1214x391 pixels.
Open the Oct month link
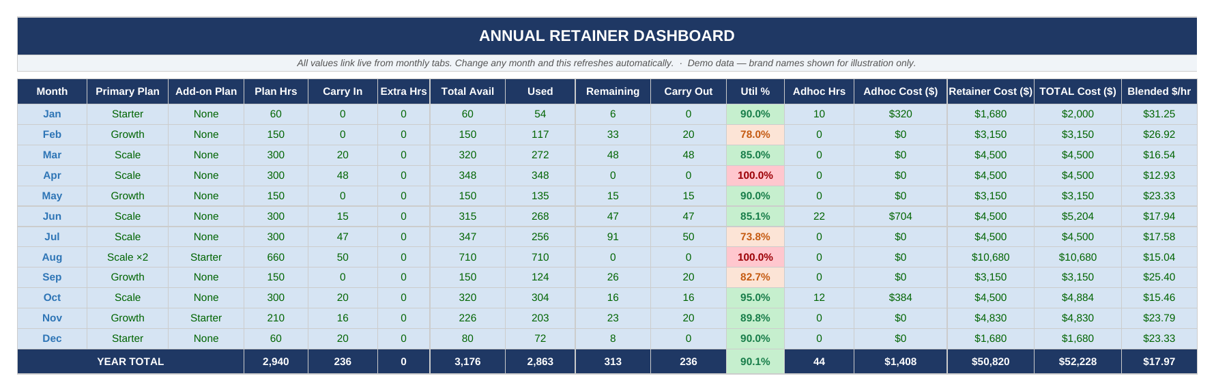tap(52, 298)
